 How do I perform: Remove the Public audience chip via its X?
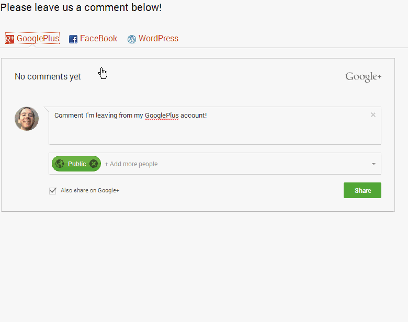(x=94, y=164)
